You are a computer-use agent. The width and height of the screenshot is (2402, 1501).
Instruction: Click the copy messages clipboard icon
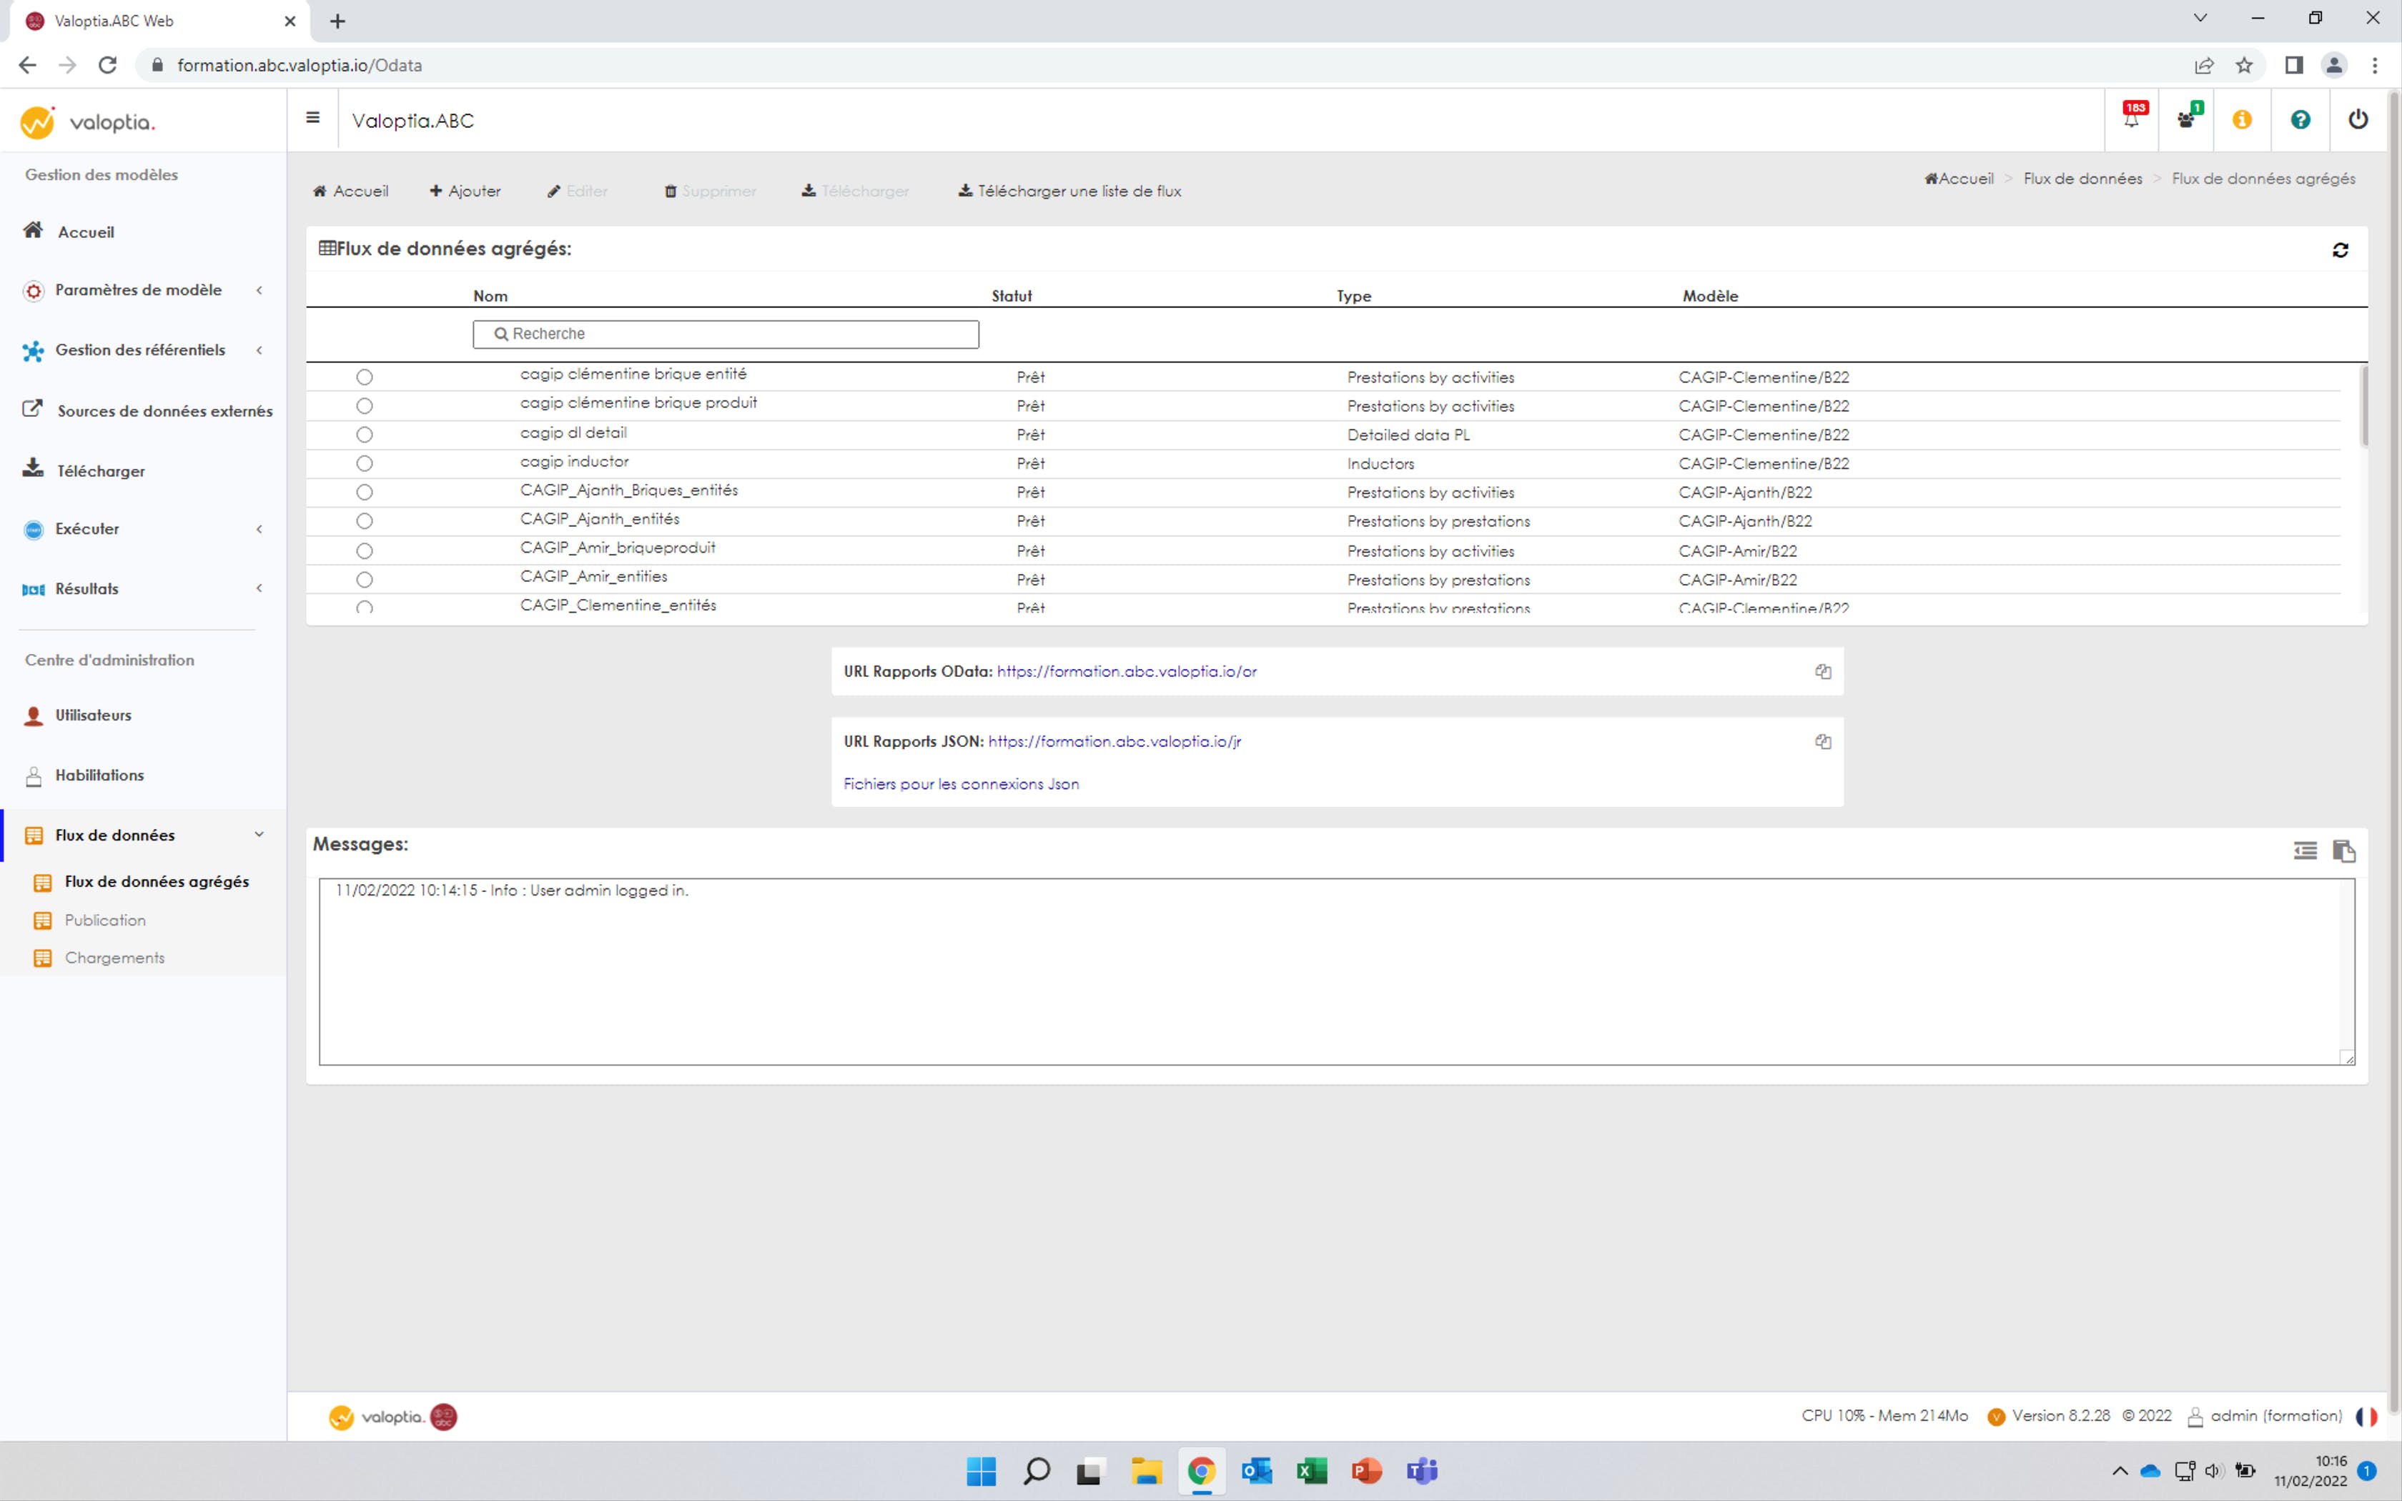[x=2343, y=851]
